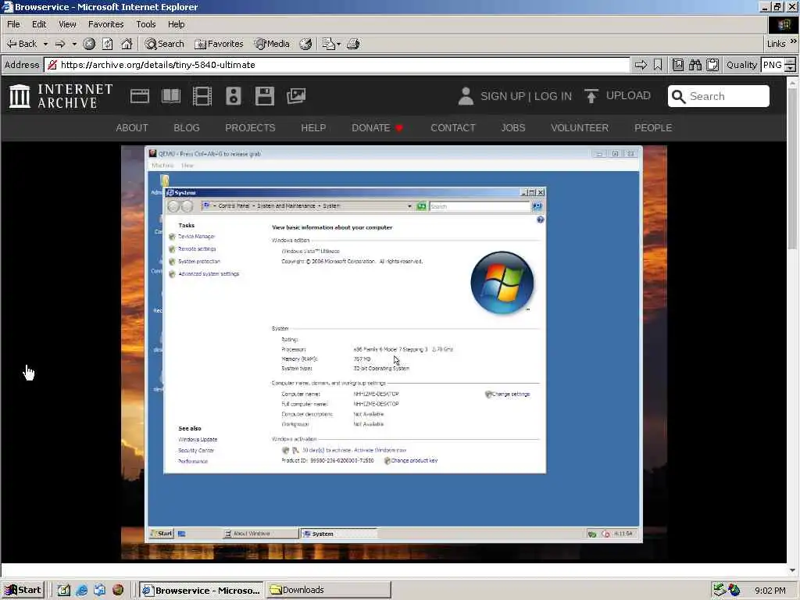
Task: Open the Favorites menu
Action: click(105, 24)
